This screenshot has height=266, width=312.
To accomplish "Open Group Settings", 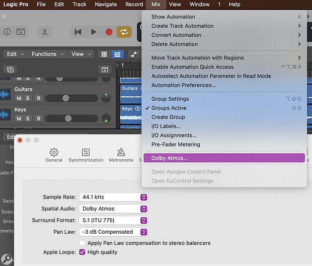I will 224,99.
